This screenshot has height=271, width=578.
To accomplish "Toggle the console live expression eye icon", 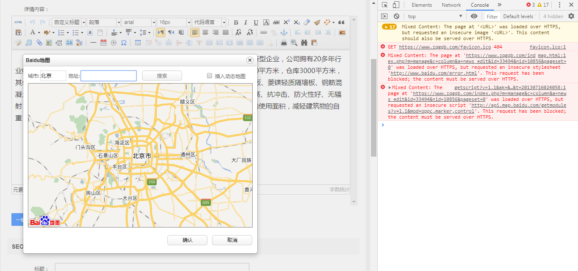I will 474,16.
